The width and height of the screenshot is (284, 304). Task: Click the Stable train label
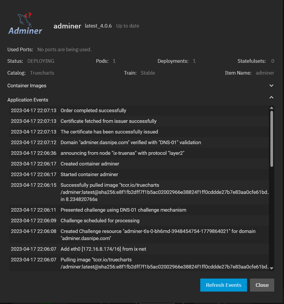(148, 73)
